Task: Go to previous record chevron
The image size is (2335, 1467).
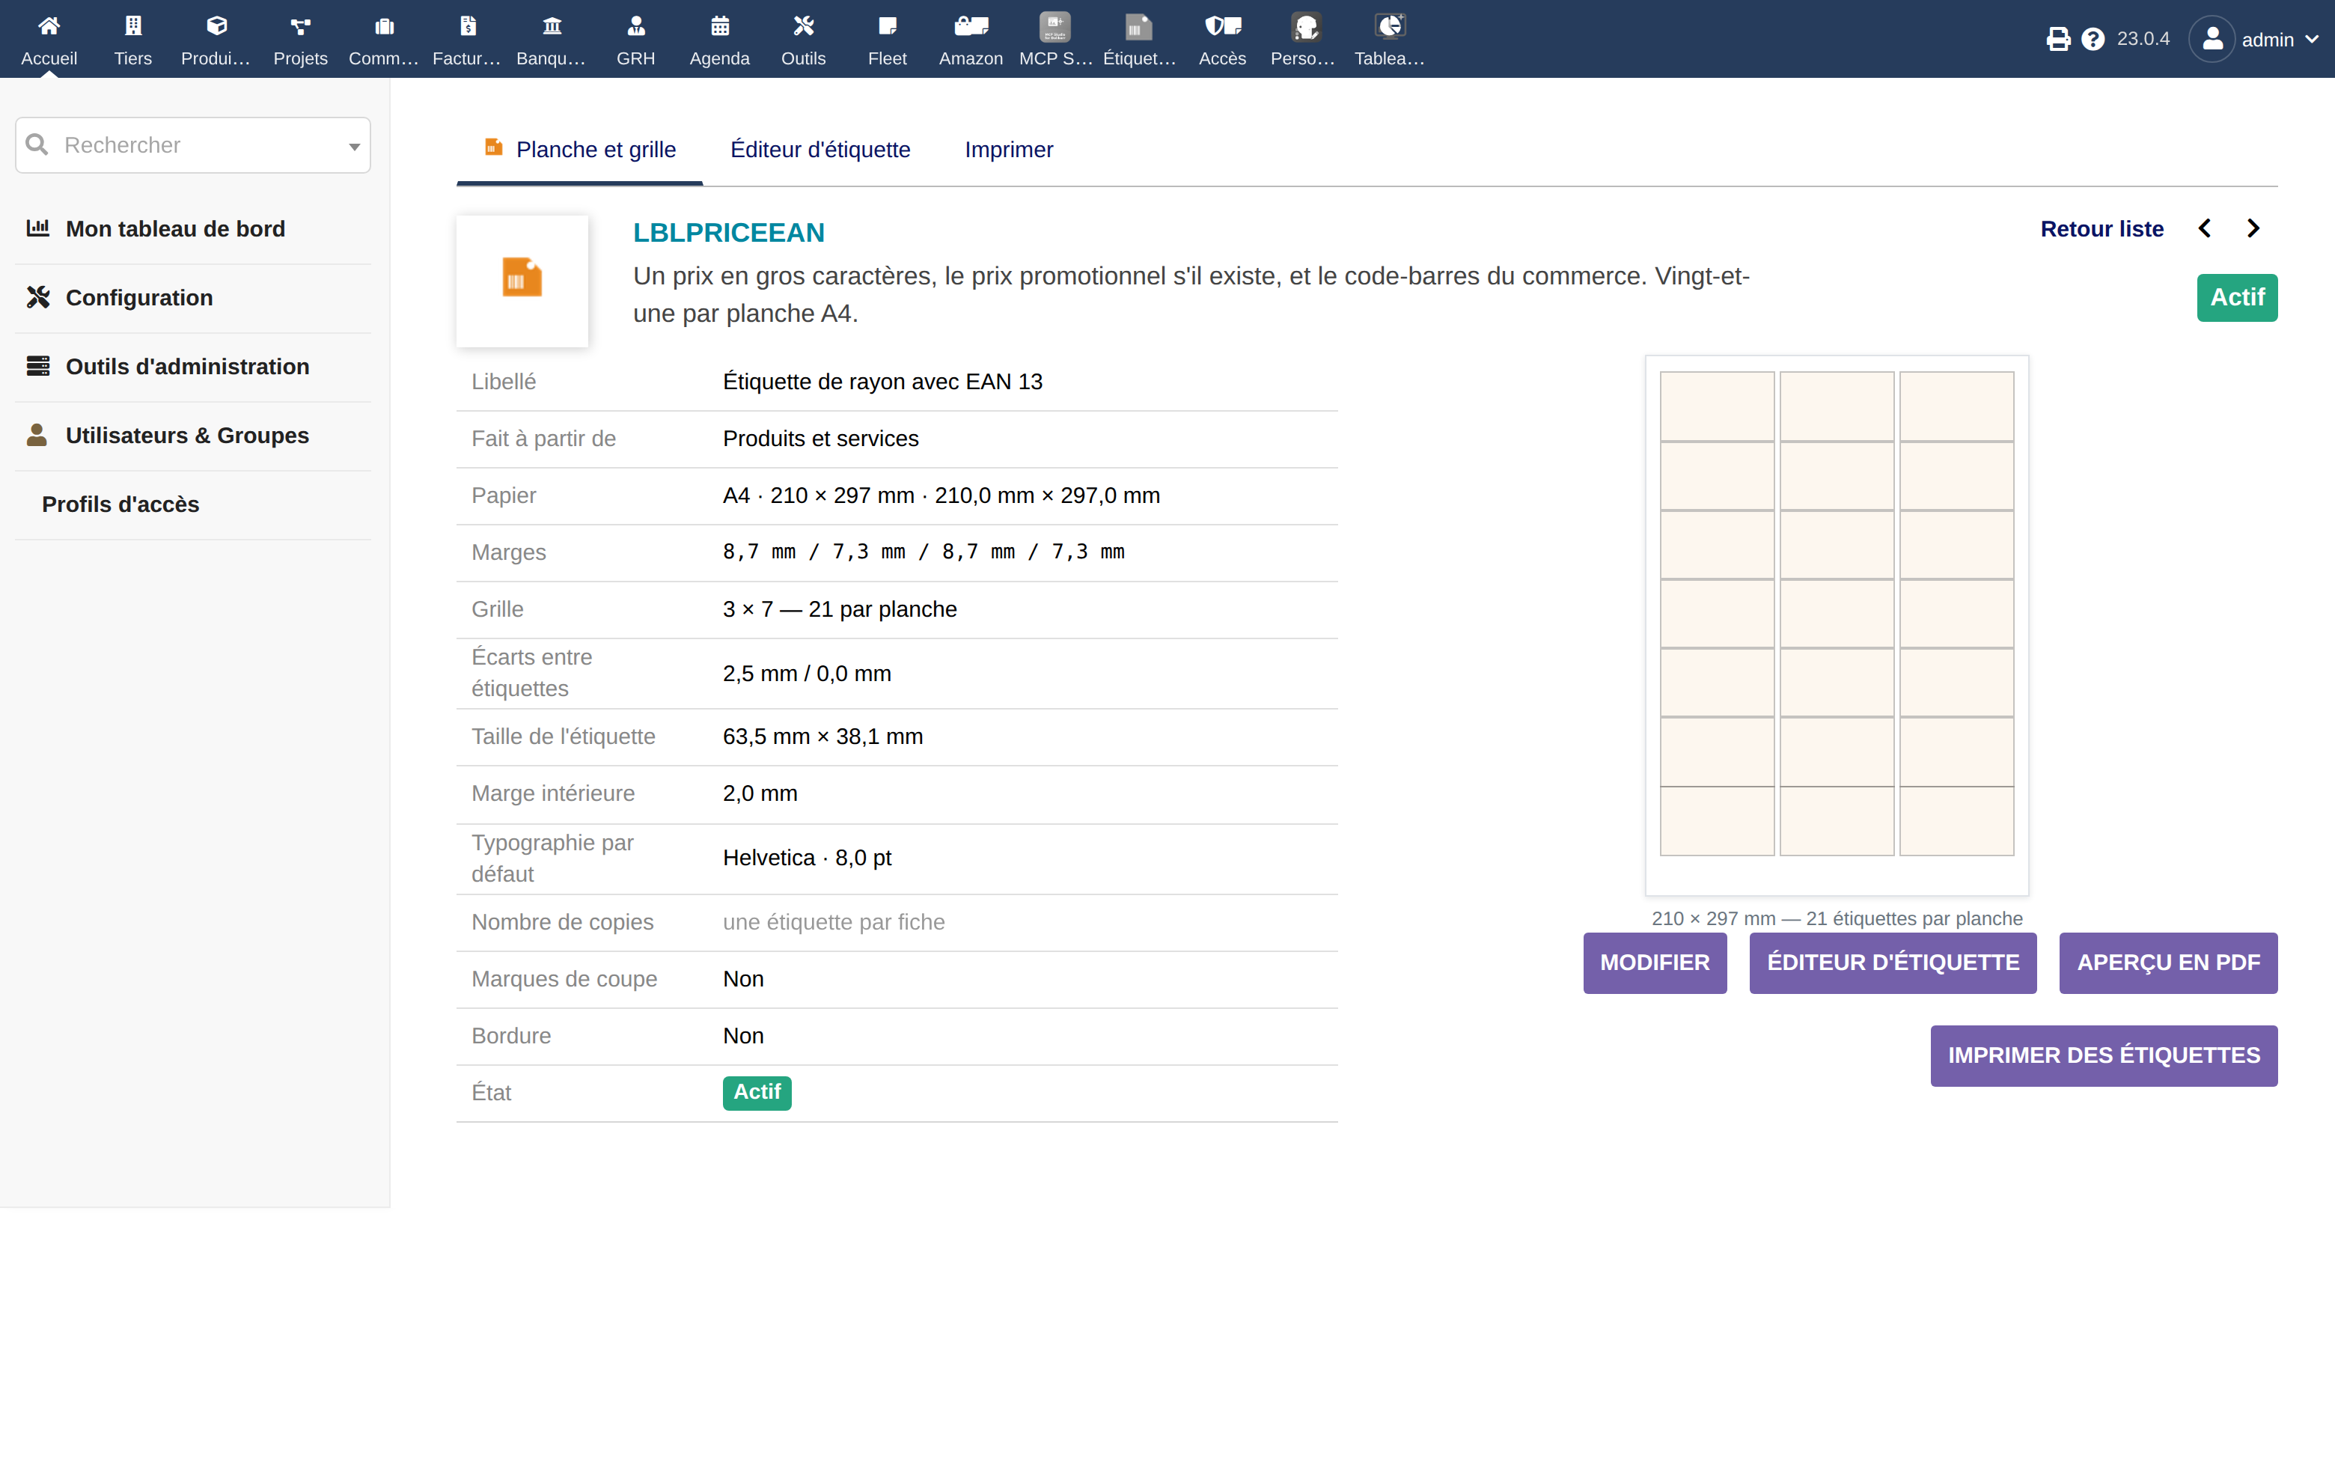Action: click(2204, 229)
